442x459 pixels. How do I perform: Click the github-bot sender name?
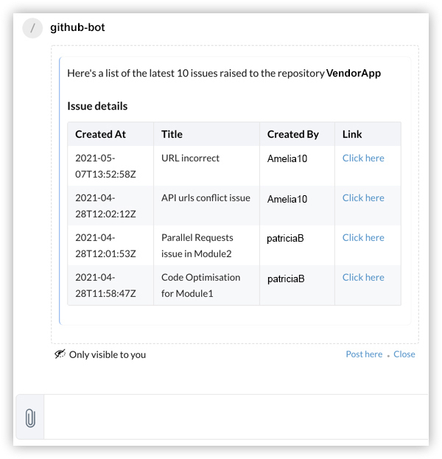[77, 28]
